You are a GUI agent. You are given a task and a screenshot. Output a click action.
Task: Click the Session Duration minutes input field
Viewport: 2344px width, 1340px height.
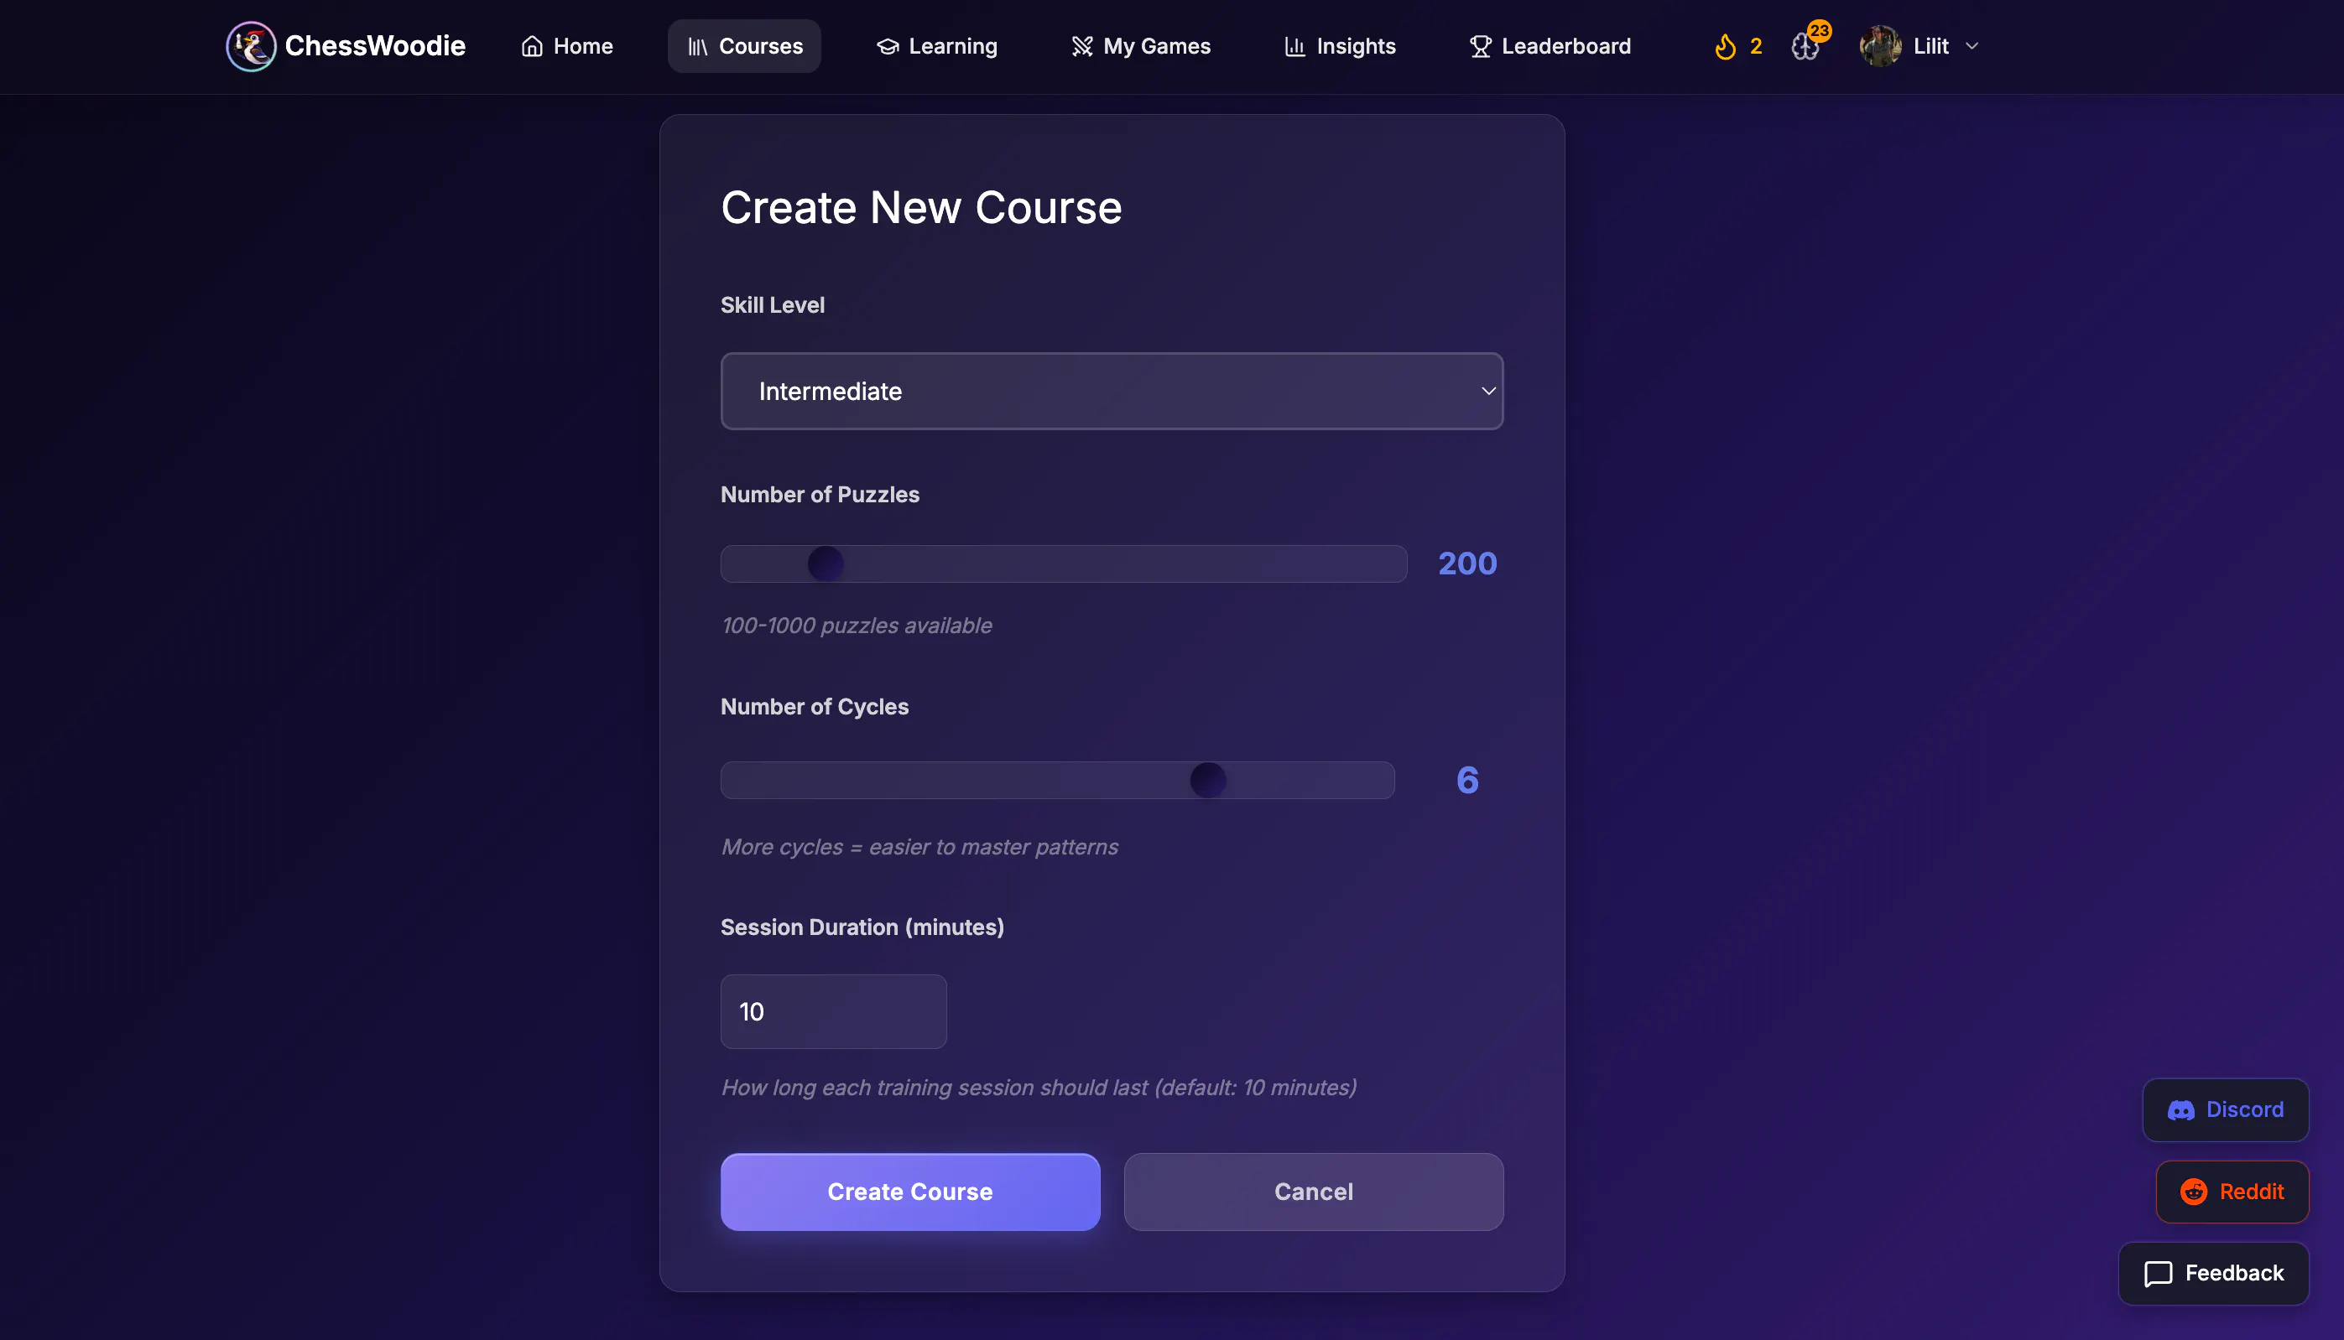pyautogui.click(x=833, y=1011)
